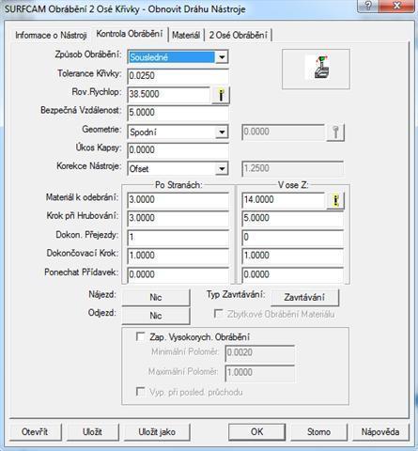
Task: Click Úkos Kapsy input field
Action: pos(178,150)
